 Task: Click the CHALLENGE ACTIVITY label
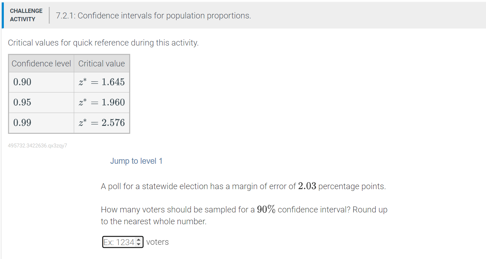[x=26, y=14]
